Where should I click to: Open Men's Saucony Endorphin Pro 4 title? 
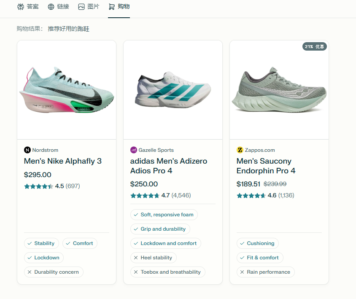266,166
